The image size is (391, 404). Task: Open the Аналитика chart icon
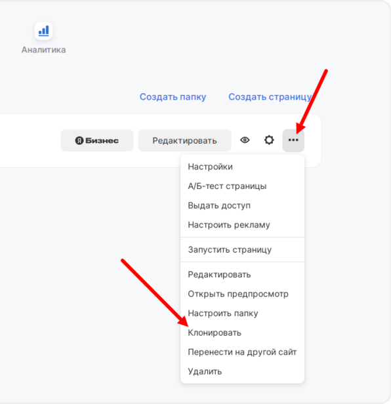click(43, 31)
